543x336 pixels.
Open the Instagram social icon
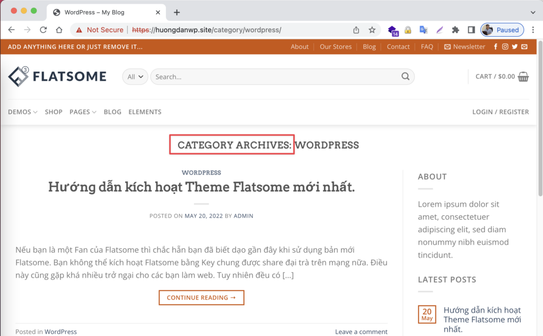point(505,47)
